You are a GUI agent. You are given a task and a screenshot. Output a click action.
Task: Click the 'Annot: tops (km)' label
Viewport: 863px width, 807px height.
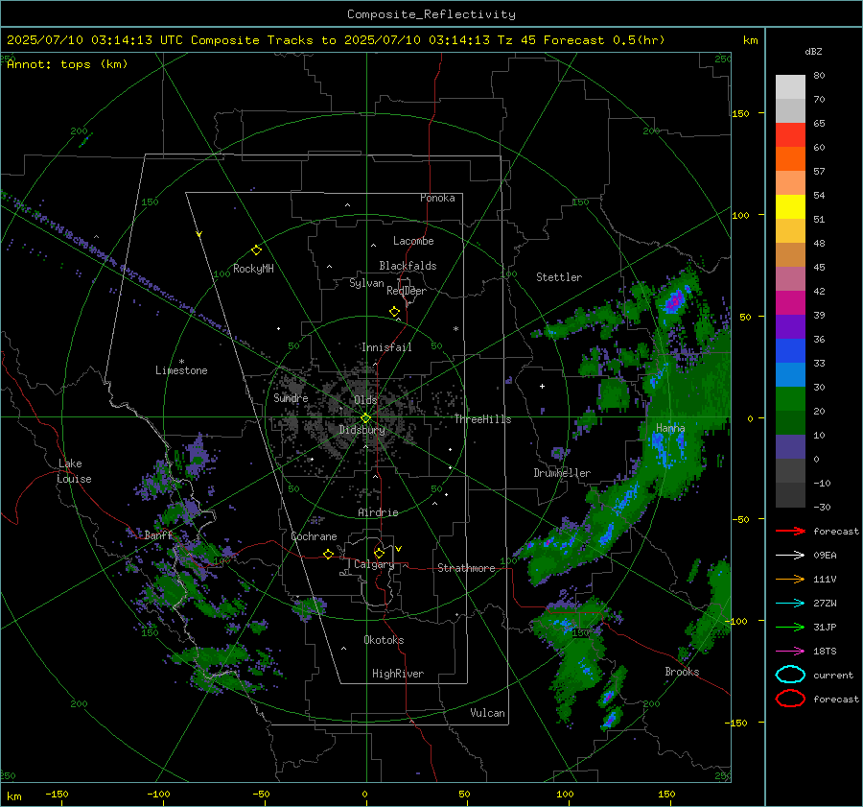(x=67, y=64)
